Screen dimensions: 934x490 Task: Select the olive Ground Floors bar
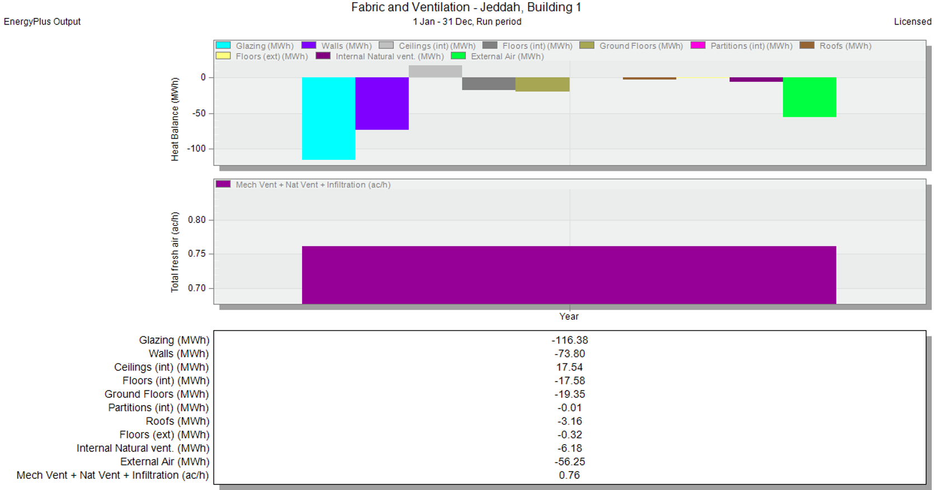(x=543, y=84)
